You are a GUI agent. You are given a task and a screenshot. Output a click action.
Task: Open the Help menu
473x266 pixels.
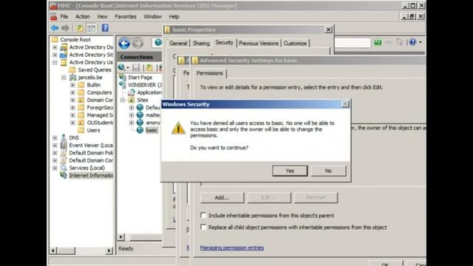click(174, 16)
